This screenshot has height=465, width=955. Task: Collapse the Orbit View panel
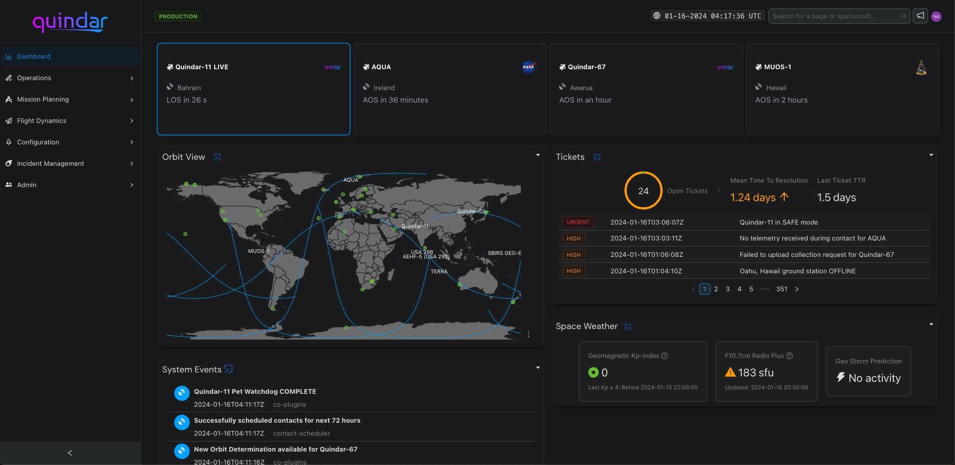[538, 155]
